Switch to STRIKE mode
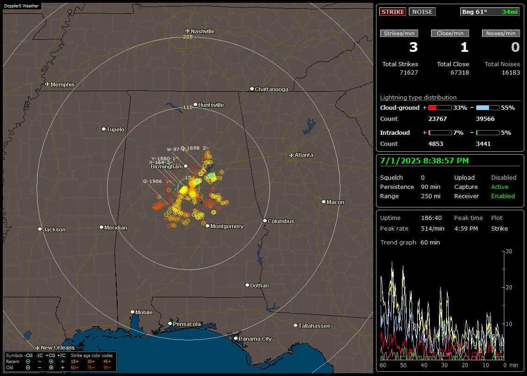The height and width of the screenshot is (376, 527). [393, 12]
